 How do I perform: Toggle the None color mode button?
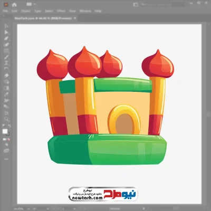pyautogui.click(x=8, y=139)
